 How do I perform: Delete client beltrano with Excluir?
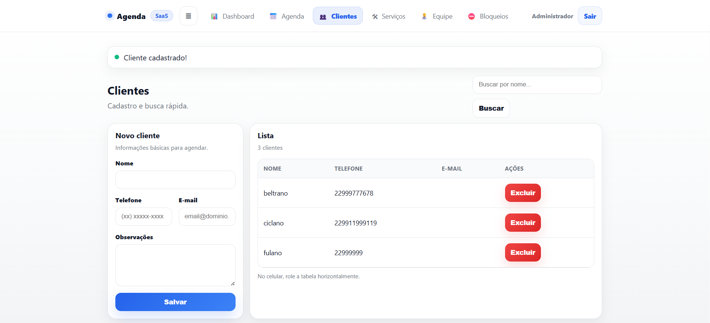point(523,193)
